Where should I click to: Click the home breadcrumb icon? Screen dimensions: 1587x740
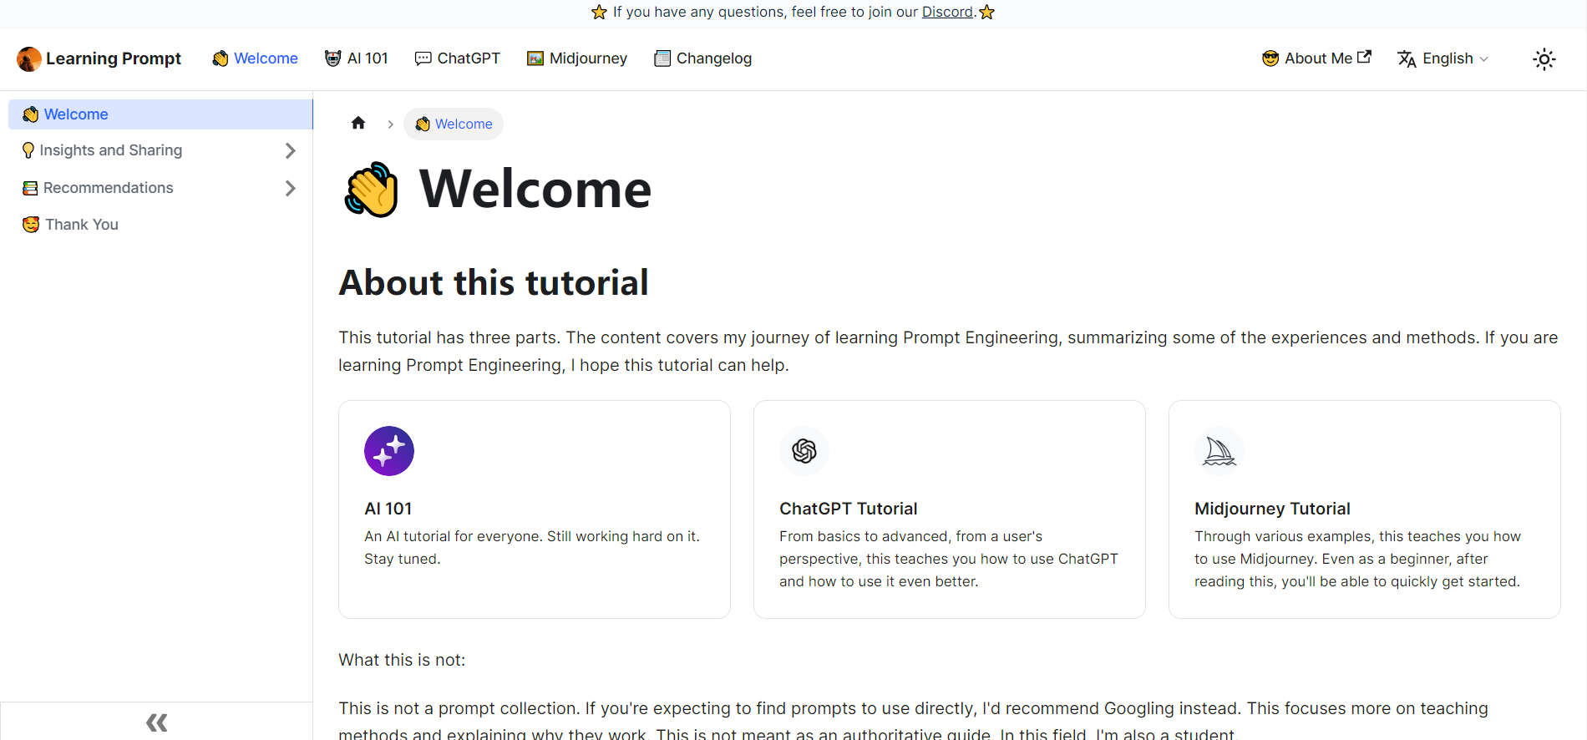[358, 124]
